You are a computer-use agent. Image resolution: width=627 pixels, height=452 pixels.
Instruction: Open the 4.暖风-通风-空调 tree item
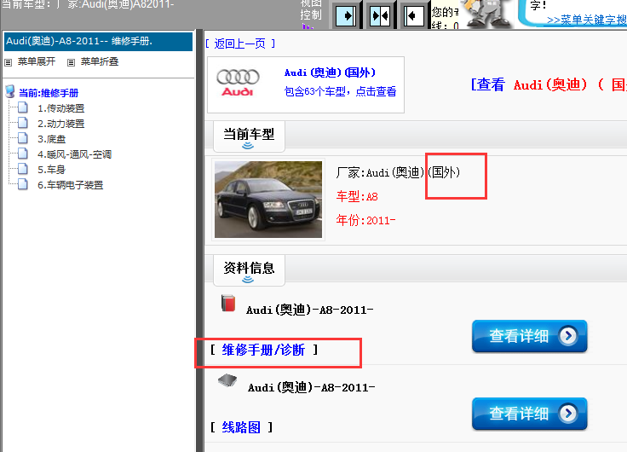point(74,154)
